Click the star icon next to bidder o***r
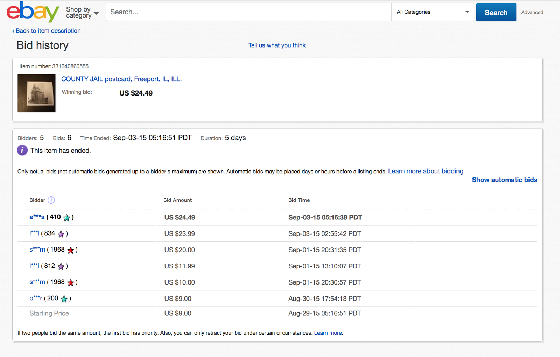The image size is (560, 357). coord(64,299)
